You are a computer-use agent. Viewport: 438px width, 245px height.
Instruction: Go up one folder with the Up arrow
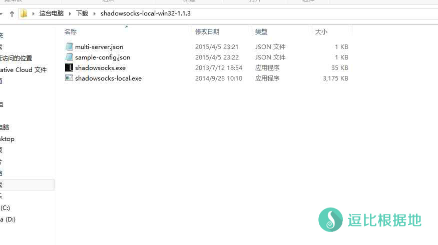tap(12, 13)
